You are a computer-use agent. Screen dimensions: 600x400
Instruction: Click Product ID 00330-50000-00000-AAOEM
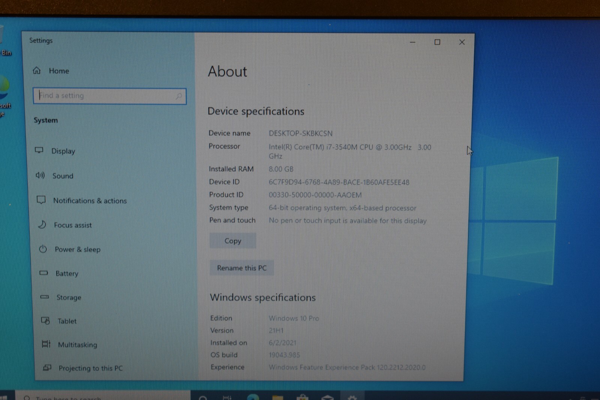315,195
